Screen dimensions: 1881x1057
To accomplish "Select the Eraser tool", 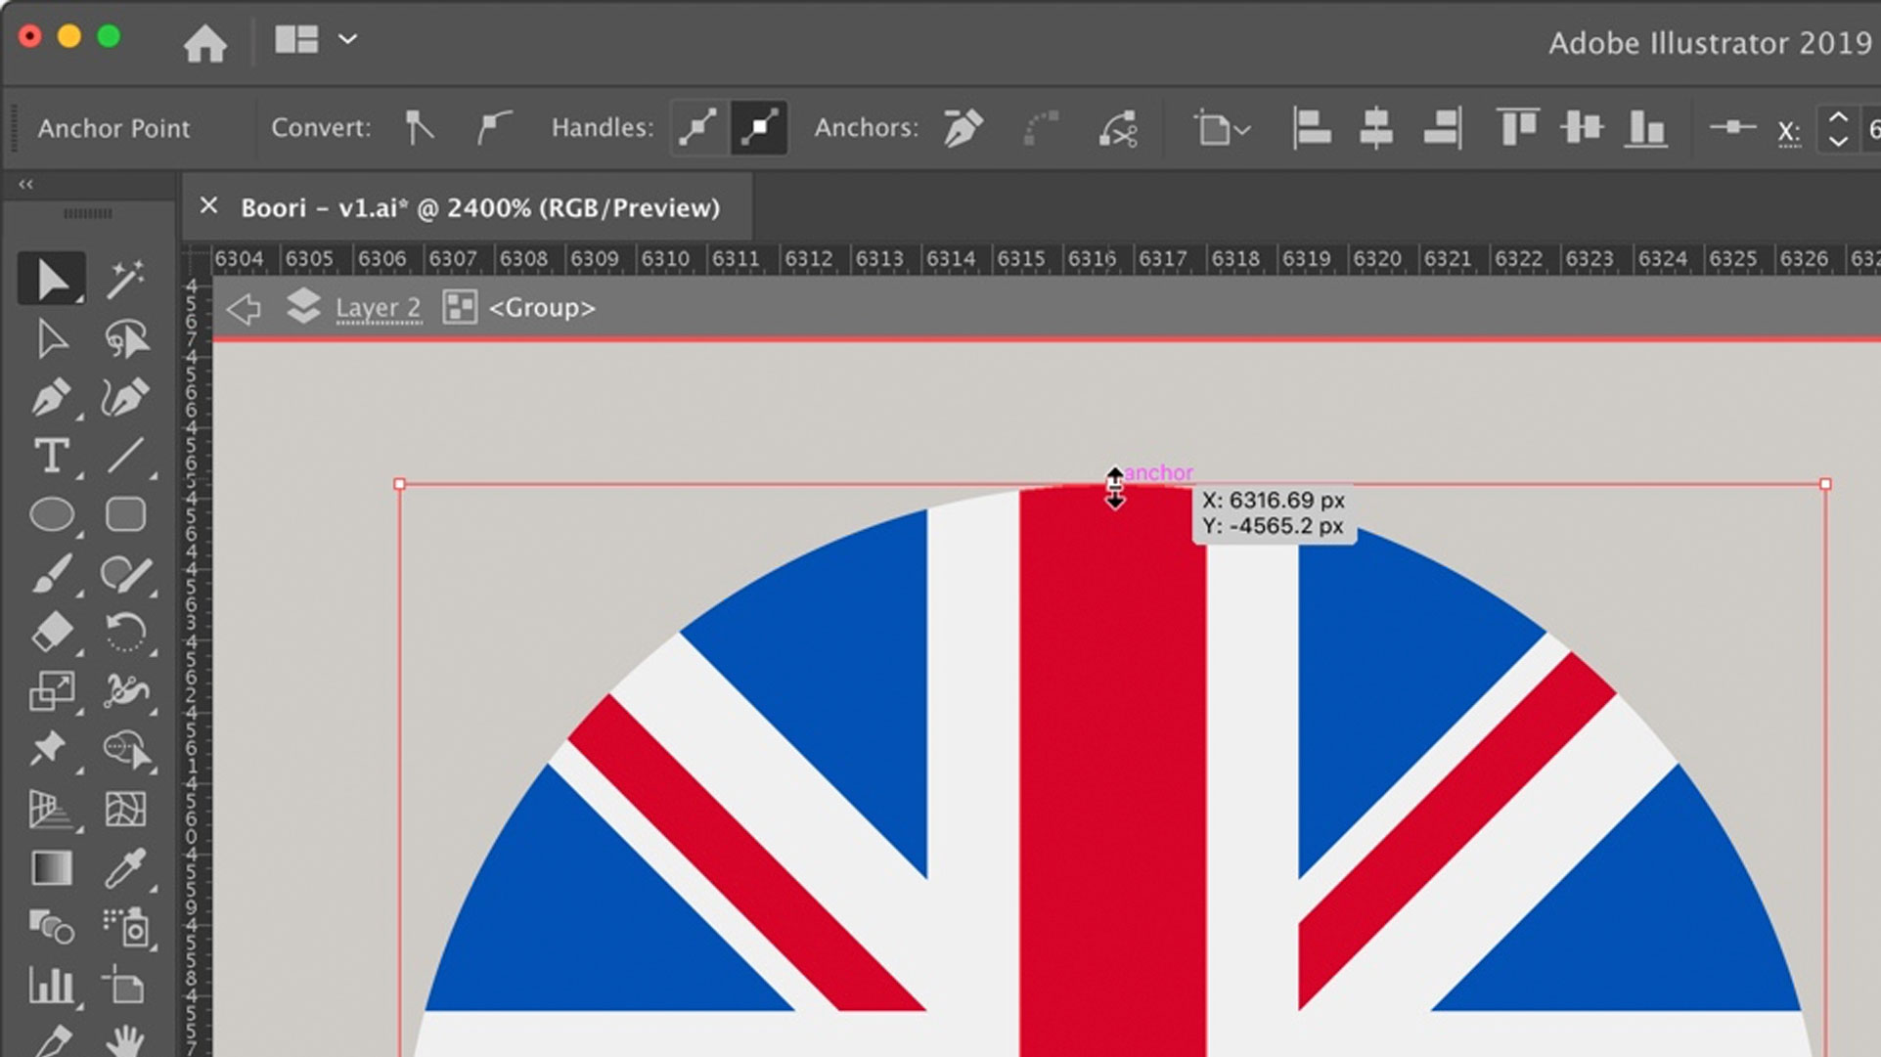I will pyautogui.click(x=51, y=632).
